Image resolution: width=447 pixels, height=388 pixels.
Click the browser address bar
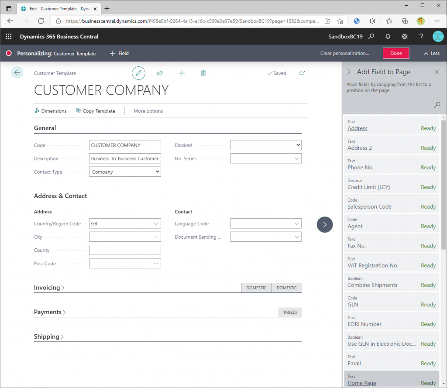coord(192,21)
